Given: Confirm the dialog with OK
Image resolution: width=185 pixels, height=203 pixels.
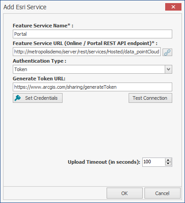Looking at the screenshot, I should coord(125,193).
